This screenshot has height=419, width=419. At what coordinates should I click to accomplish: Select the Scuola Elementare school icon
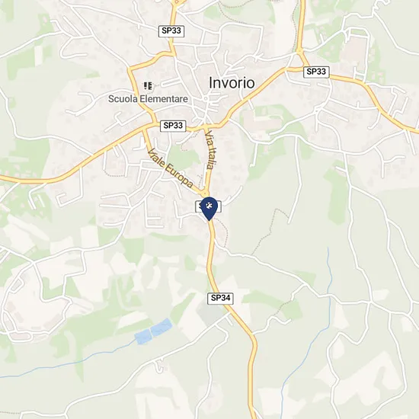pos(148,86)
